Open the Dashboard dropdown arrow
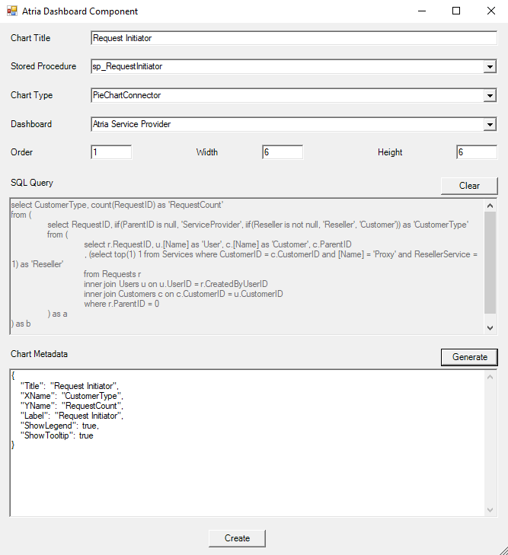This screenshot has height=555, width=508. (490, 125)
